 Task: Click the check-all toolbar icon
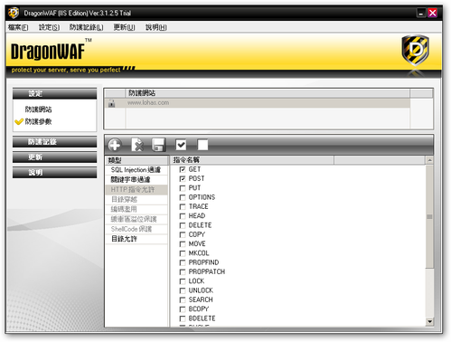coord(181,145)
